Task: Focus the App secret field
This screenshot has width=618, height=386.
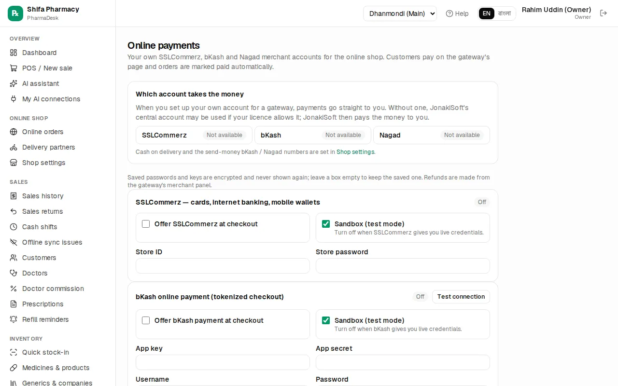Action: click(403, 362)
